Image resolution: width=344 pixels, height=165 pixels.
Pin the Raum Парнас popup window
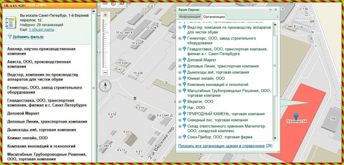tap(270, 10)
